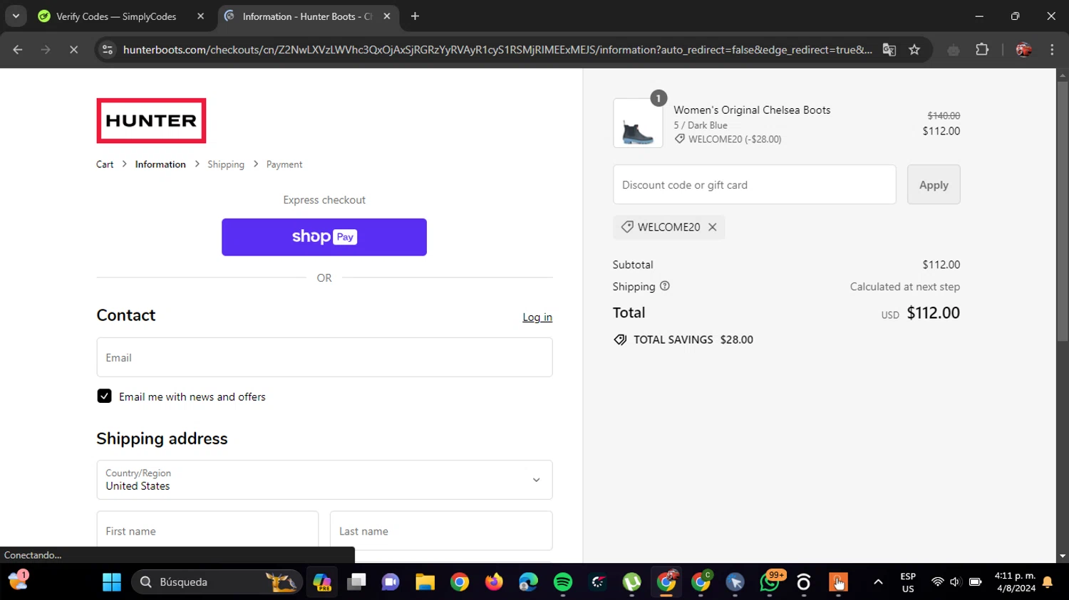Uncheck Email me with news and offers
Screen dimensions: 1069x600
click(x=104, y=396)
